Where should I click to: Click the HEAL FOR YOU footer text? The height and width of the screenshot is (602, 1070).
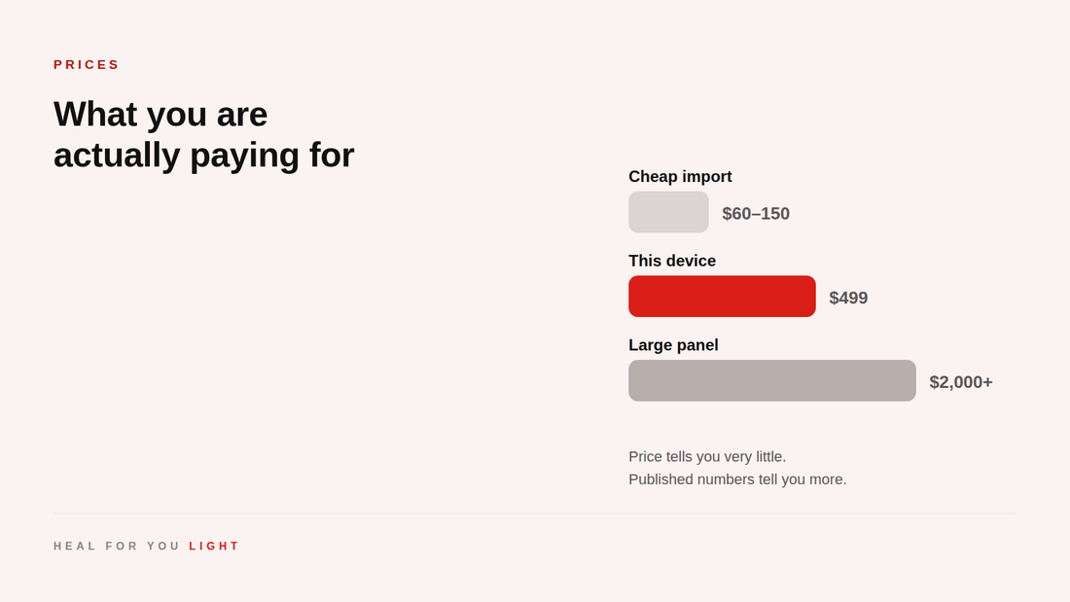[x=117, y=546]
